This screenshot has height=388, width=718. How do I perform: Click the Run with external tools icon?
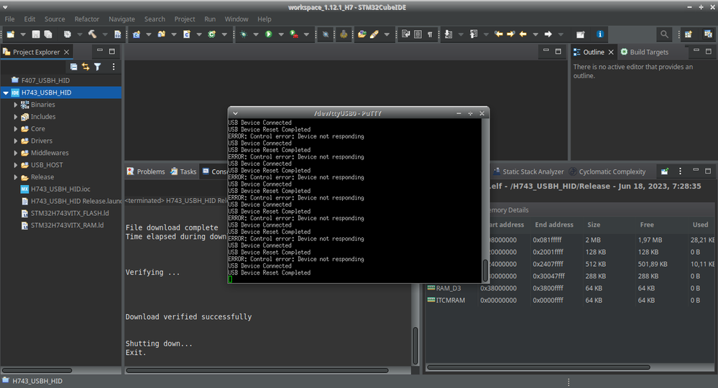[294, 34]
